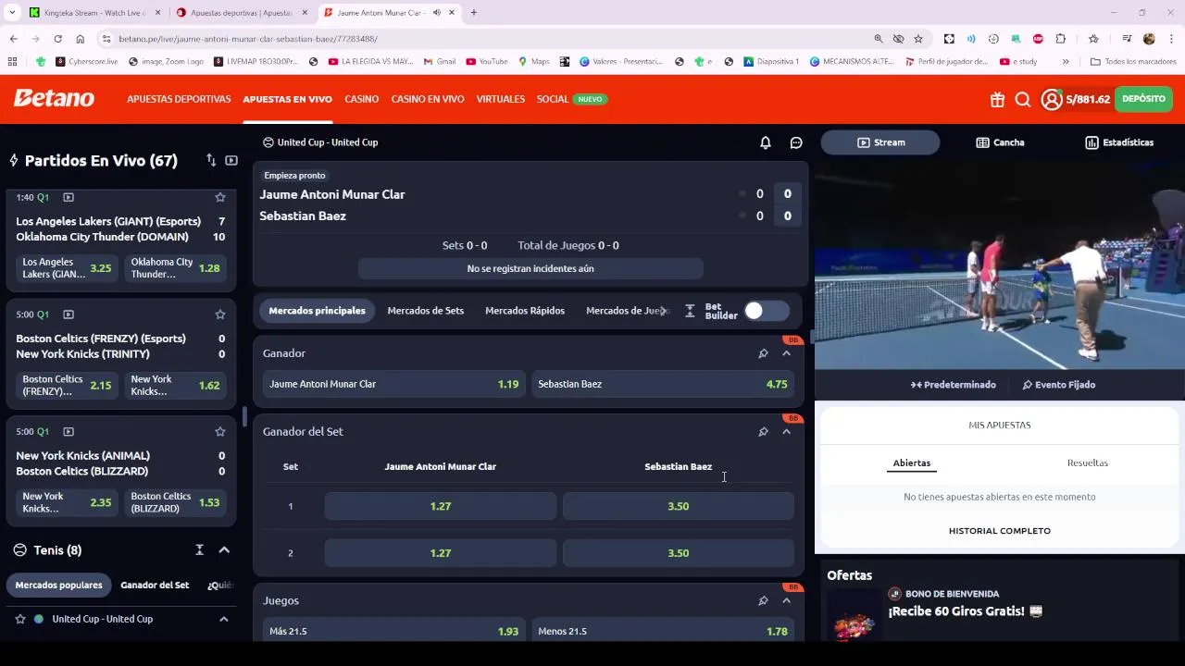Bet on Oklahoma City Thunder at 1.28
Viewport: 1185px width, 666px height.
click(175, 268)
